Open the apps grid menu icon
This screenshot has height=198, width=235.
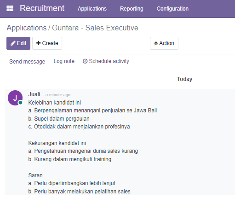[10, 8]
